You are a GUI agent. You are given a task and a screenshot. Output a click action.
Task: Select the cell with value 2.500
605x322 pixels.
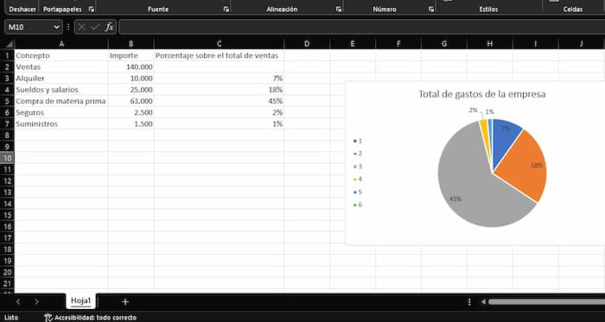(131, 113)
